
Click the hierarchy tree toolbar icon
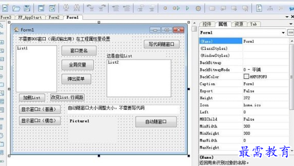click(270, 8)
